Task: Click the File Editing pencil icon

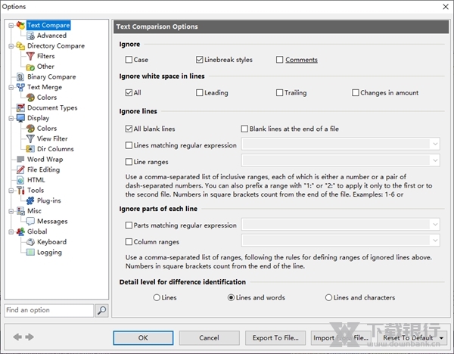Action: point(20,170)
